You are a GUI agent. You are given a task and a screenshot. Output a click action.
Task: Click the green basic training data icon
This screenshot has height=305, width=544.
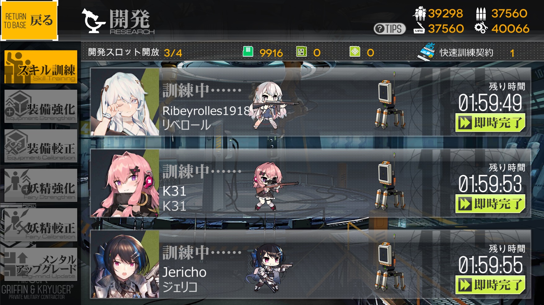(248, 51)
